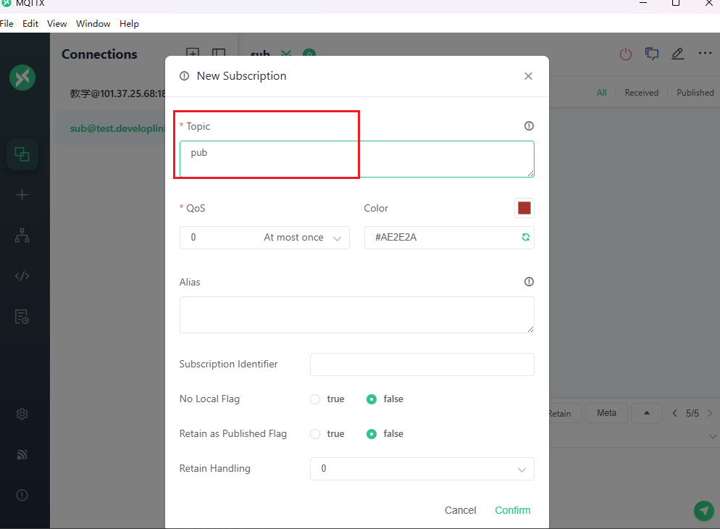720x529 pixels.
Task: Set Retain as Published Flag to true
Action: click(315, 434)
